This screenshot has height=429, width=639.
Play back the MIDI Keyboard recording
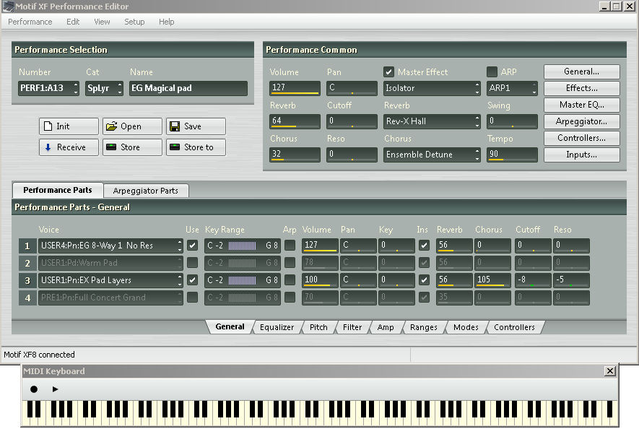coord(55,389)
